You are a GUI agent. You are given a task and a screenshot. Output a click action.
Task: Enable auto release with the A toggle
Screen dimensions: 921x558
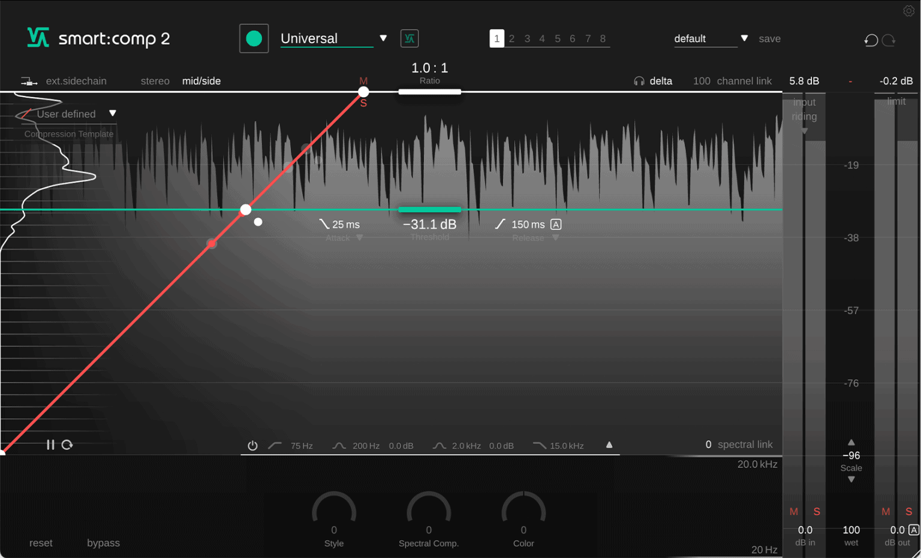click(x=556, y=224)
